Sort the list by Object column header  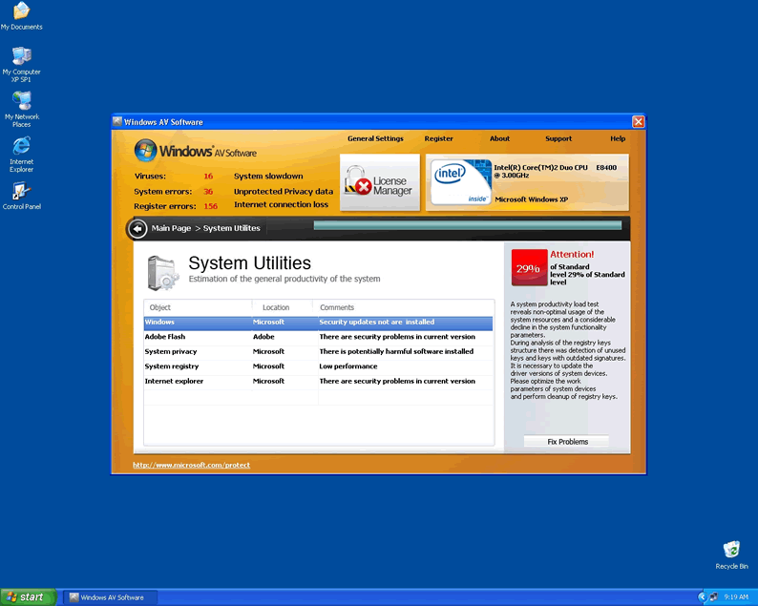coord(198,307)
